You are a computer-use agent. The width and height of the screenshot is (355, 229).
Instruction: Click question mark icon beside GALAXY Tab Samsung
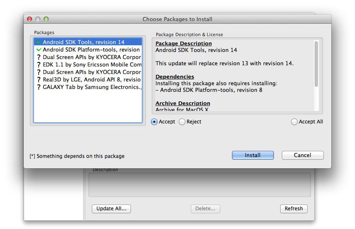pyautogui.click(x=39, y=87)
